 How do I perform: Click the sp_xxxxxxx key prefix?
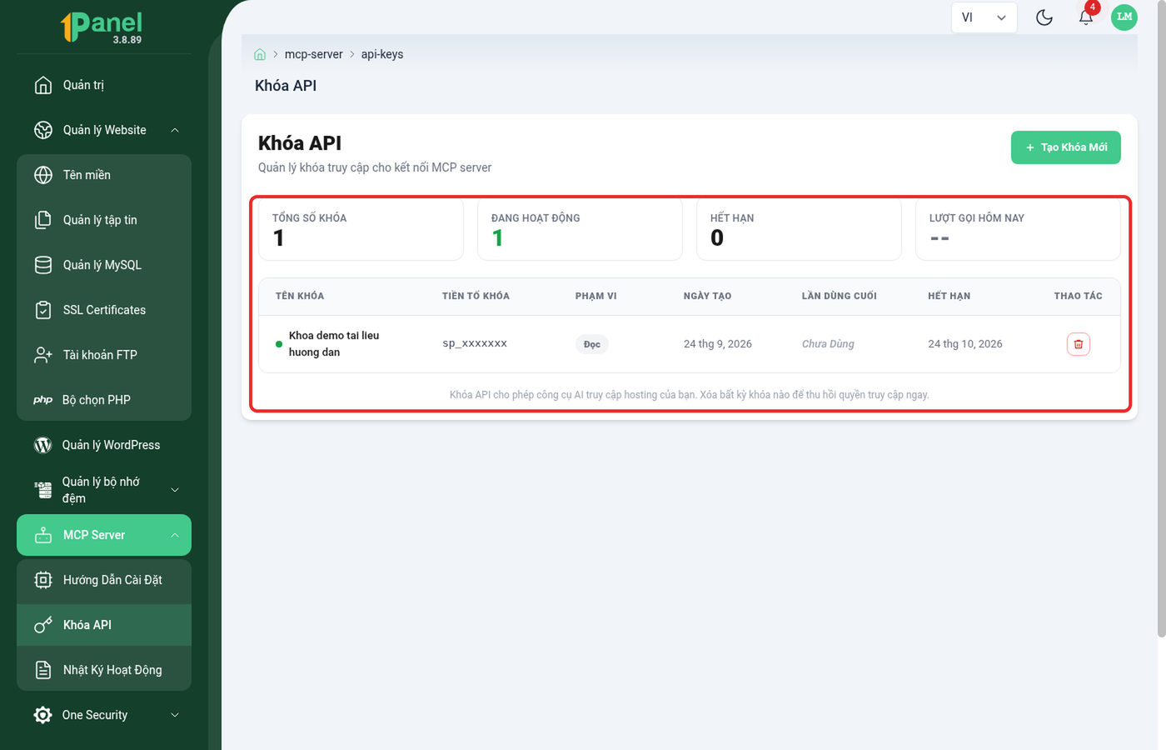[475, 343]
